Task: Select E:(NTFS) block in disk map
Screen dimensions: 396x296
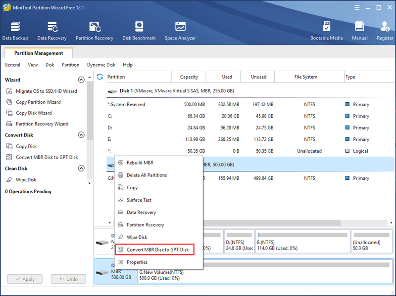Action: click(x=303, y=242)
